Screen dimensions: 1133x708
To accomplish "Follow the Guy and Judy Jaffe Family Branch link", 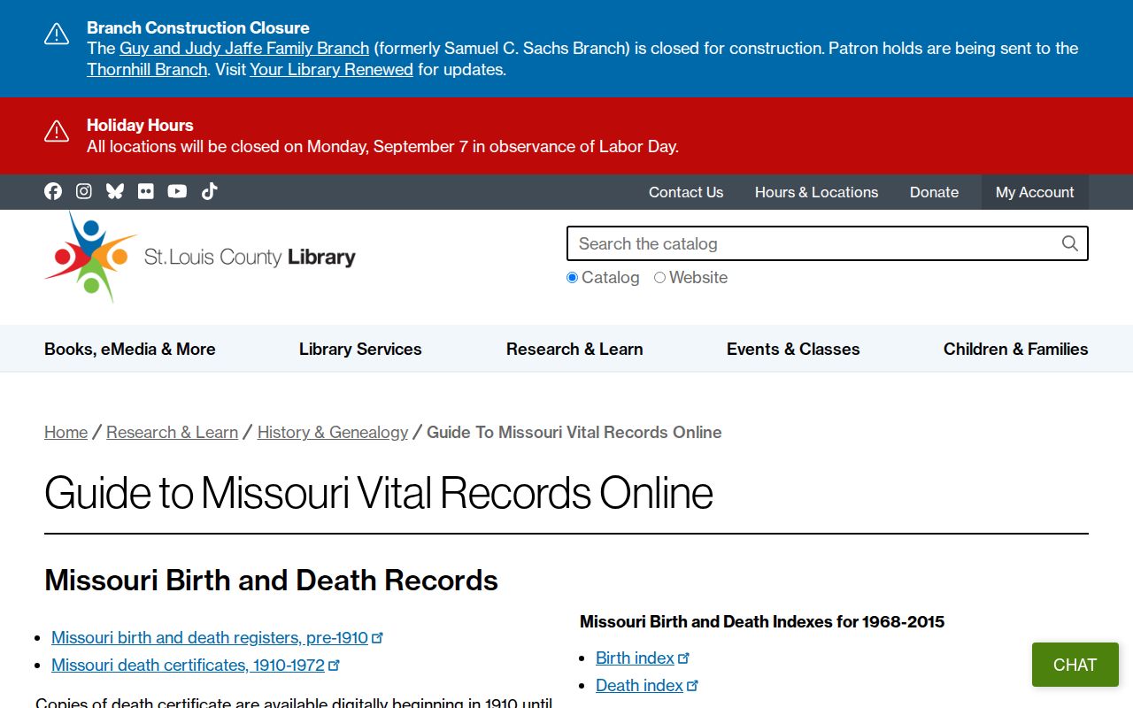I will tap(244, 48).
